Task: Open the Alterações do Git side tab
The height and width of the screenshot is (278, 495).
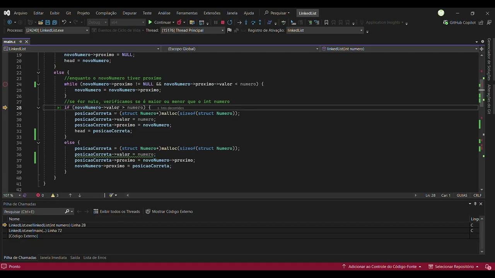Action: point(489,99)
